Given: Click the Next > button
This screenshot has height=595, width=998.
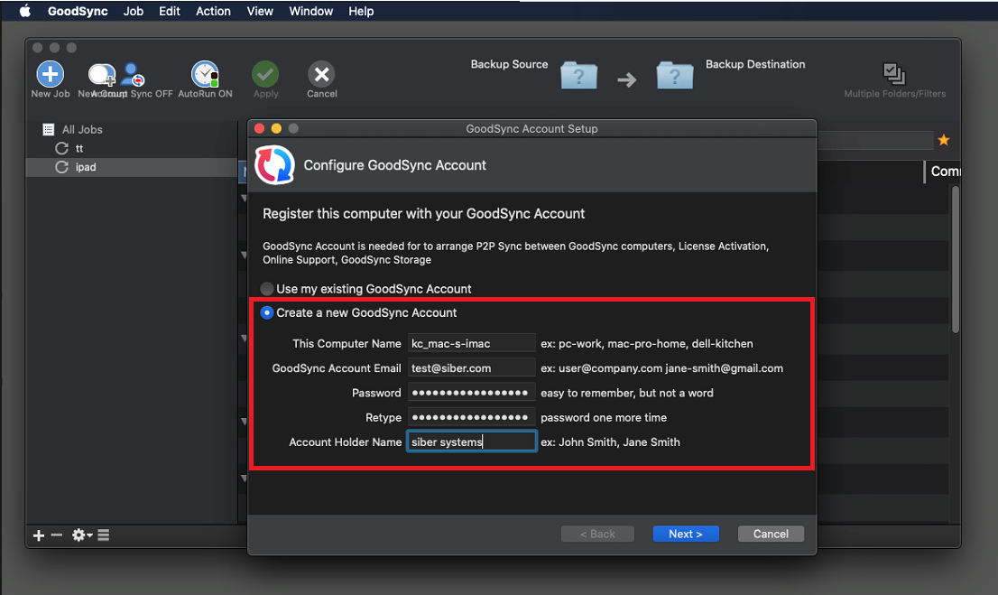Looking at the screenshot, I should [685, 534].
